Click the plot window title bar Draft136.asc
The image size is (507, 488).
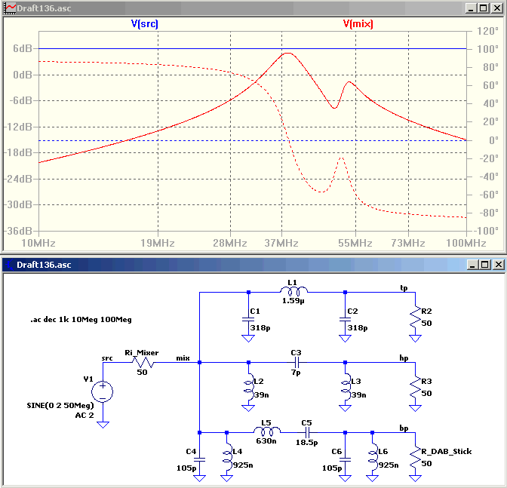[253, 8]
